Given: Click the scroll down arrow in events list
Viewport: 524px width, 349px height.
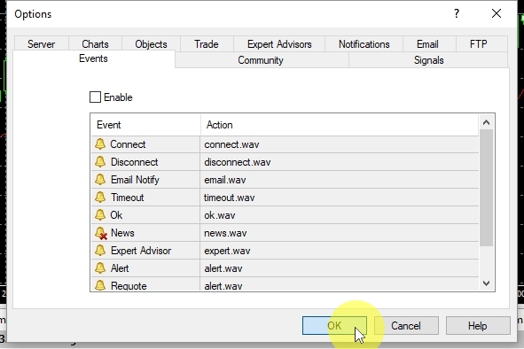Looking at the screenshot, I should (x=486, y=283).
